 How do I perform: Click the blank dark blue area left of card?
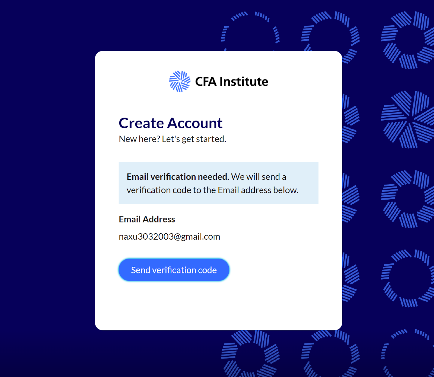[47, 190]
